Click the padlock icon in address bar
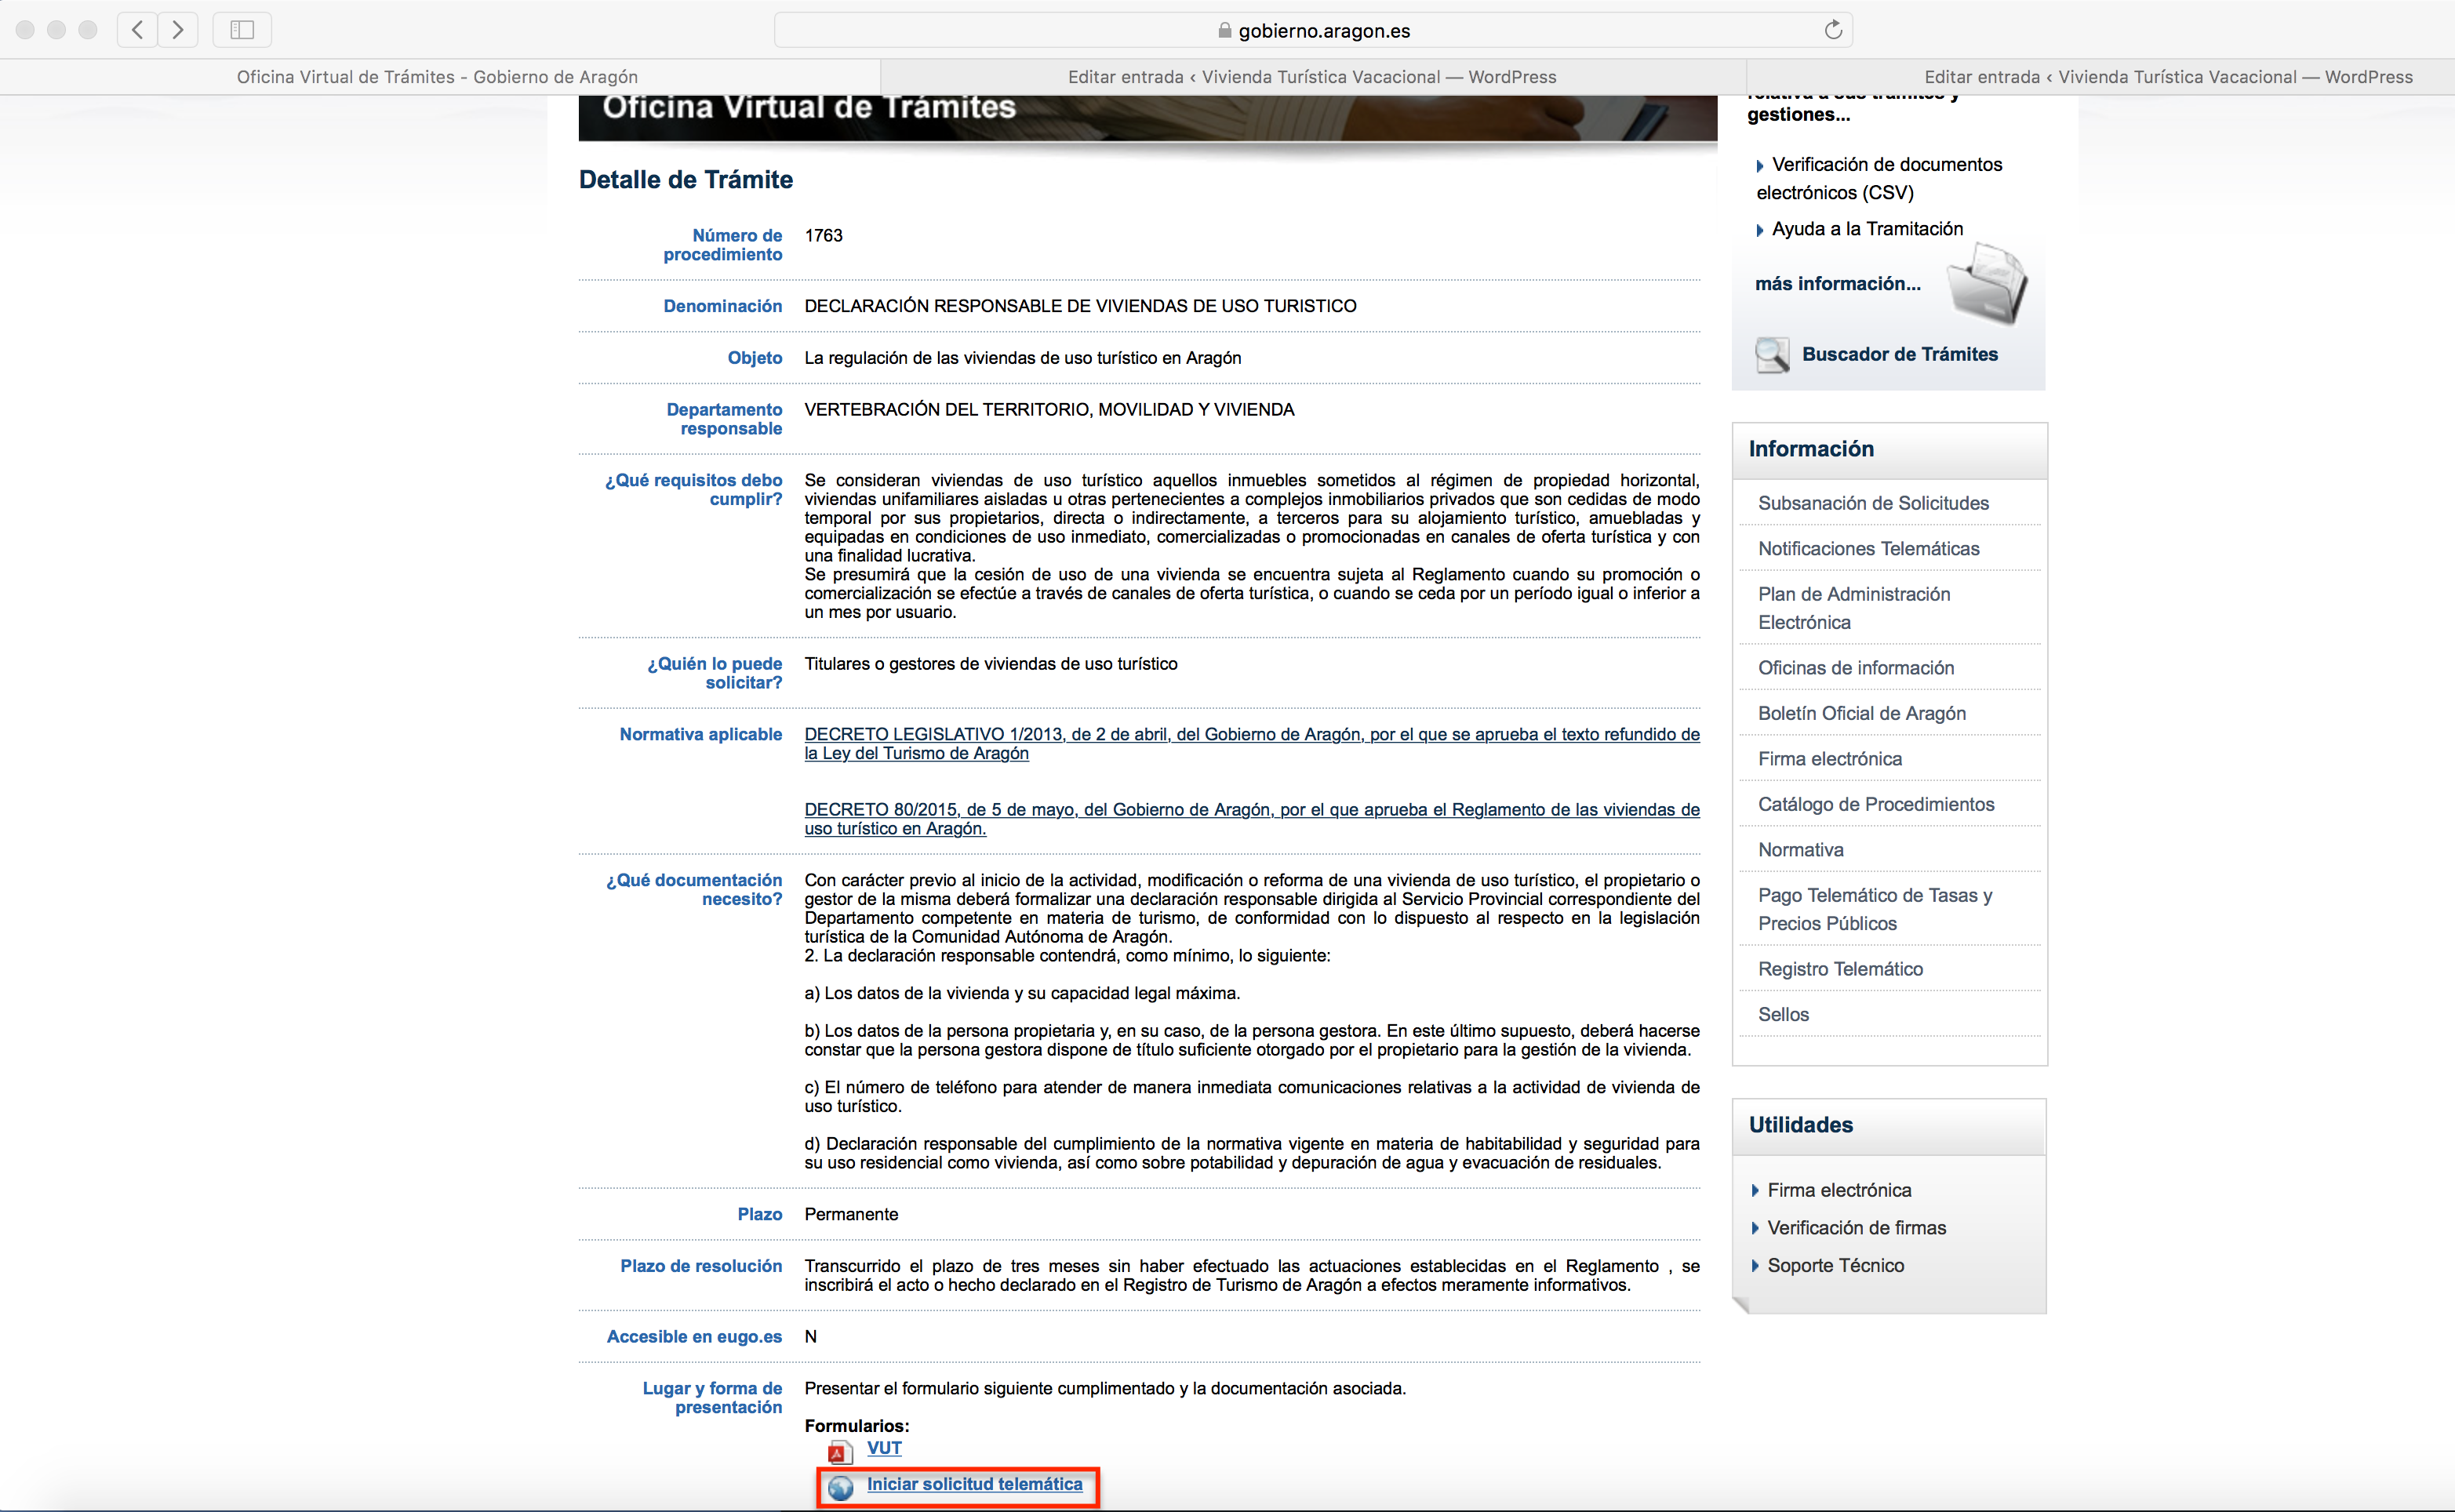The image size is (2455, 1512). (1224, 31)
